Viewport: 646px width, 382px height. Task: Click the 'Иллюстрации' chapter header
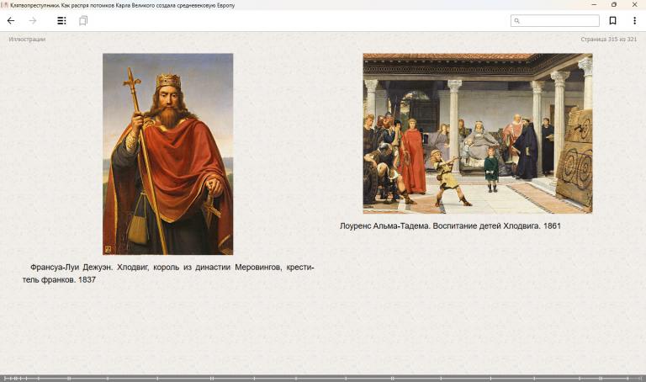pos(27,40)
